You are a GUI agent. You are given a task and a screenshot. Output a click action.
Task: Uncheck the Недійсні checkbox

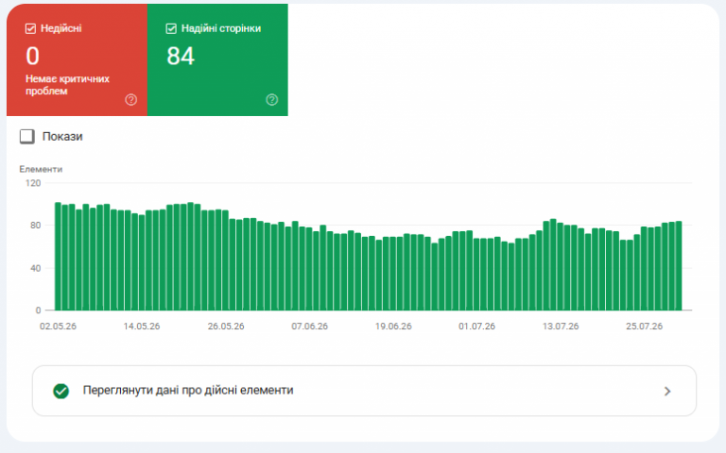pyautogui.click(x=30, y=28)
